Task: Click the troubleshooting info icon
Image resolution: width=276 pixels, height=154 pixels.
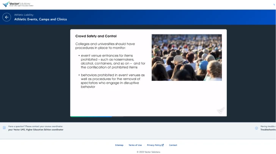Action: [x=256, y=128]
